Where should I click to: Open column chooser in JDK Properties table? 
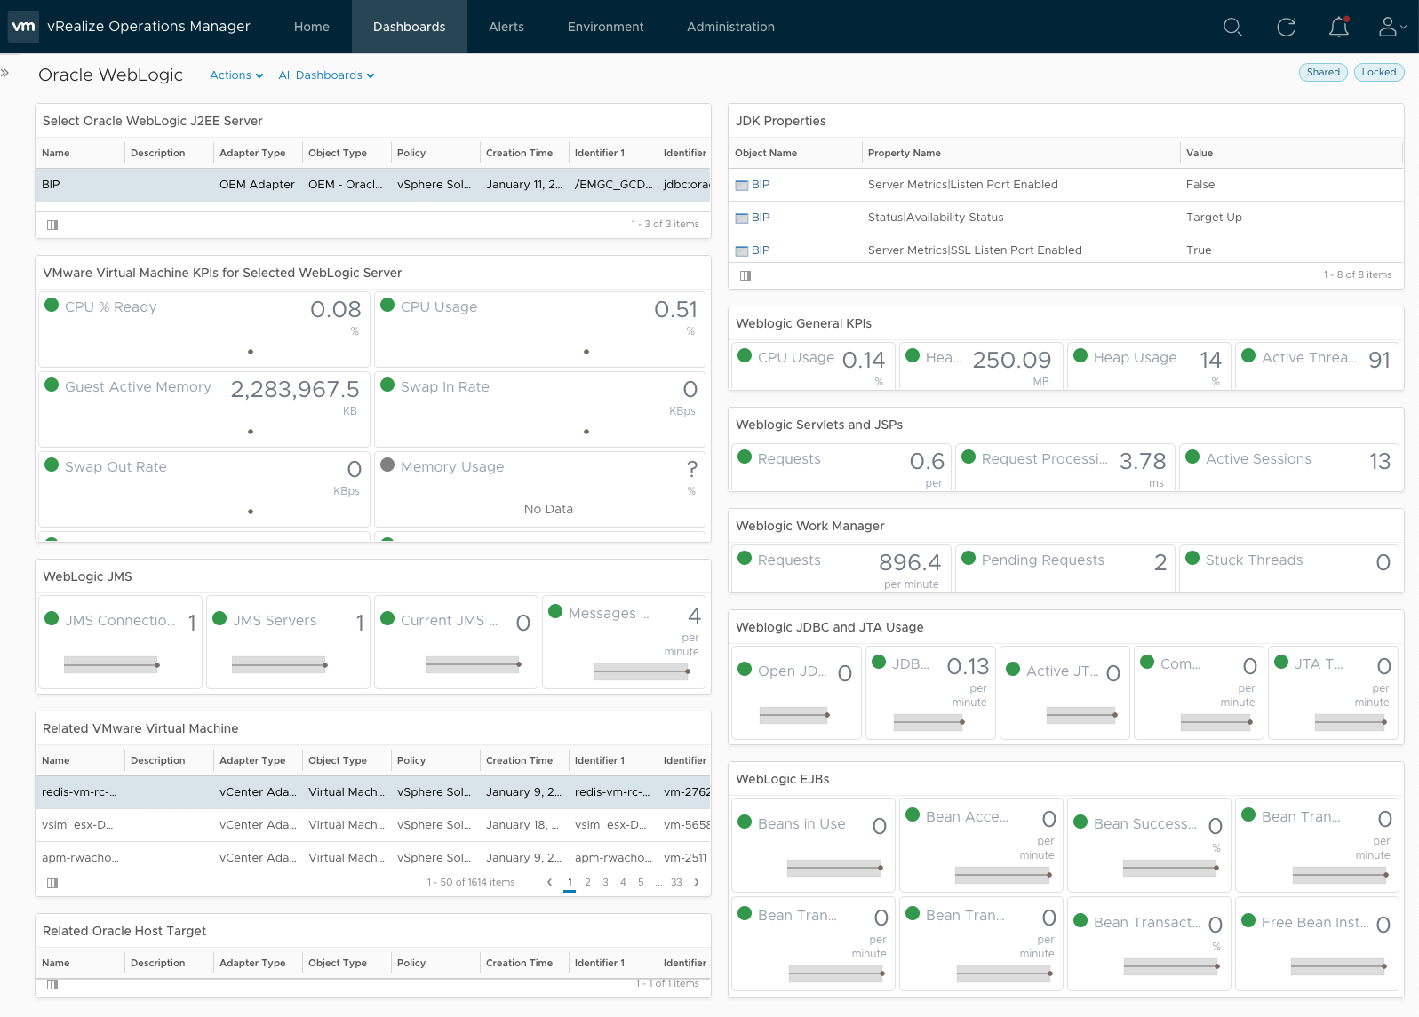pyautogui.click(x=745, y=275)
